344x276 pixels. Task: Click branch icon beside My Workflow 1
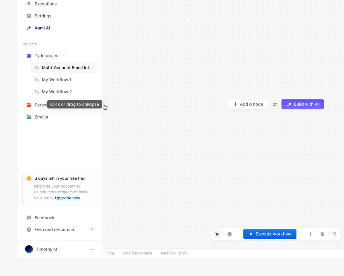pyautogui.click(x=37, y=80)
